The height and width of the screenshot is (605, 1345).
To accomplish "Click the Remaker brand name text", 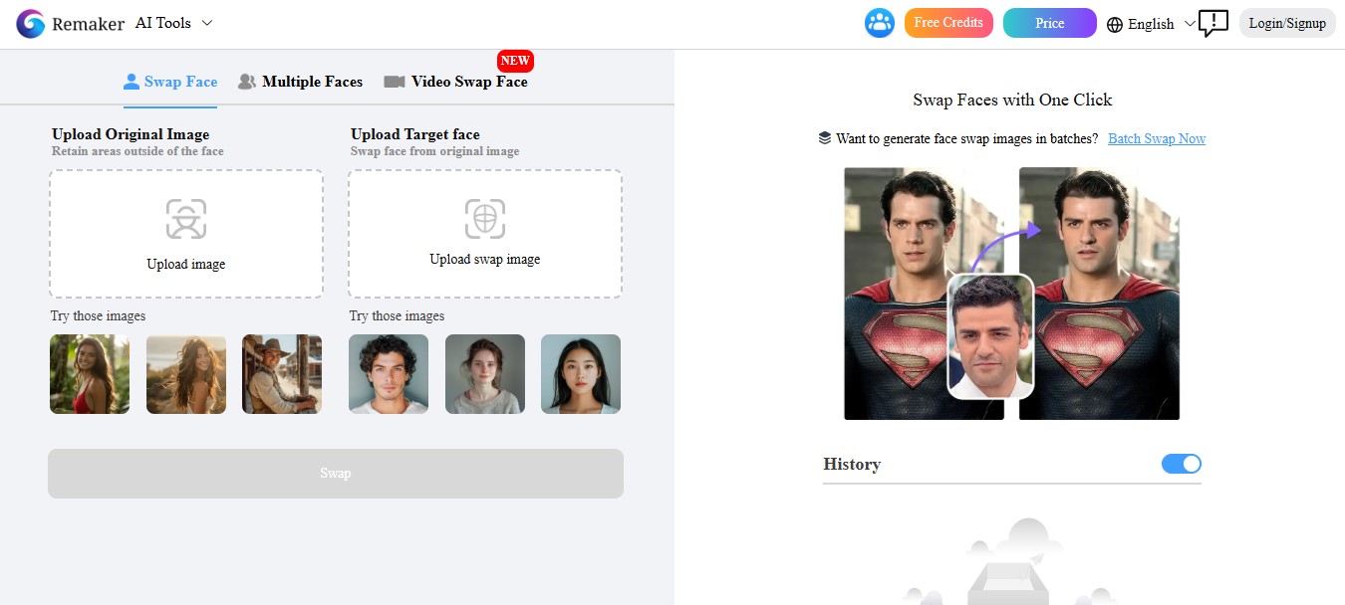I will pyautogui.click(x=89, y=24).
